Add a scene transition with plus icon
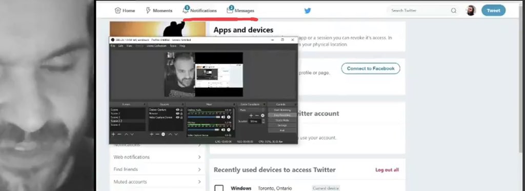The image size is (525, 191). click(x=251, y=116)
